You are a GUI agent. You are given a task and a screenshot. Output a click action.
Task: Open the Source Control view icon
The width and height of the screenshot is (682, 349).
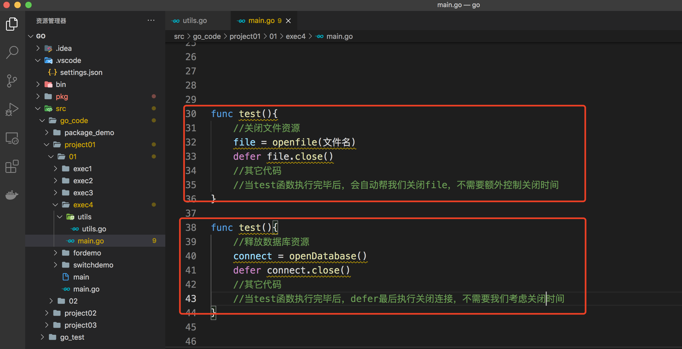point(12,81)
